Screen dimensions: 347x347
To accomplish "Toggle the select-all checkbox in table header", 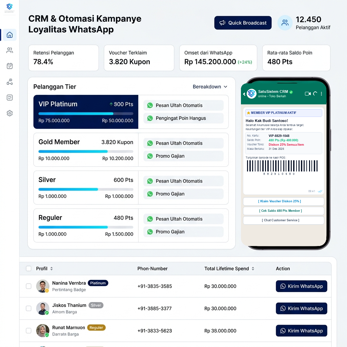I will (28, 268).
